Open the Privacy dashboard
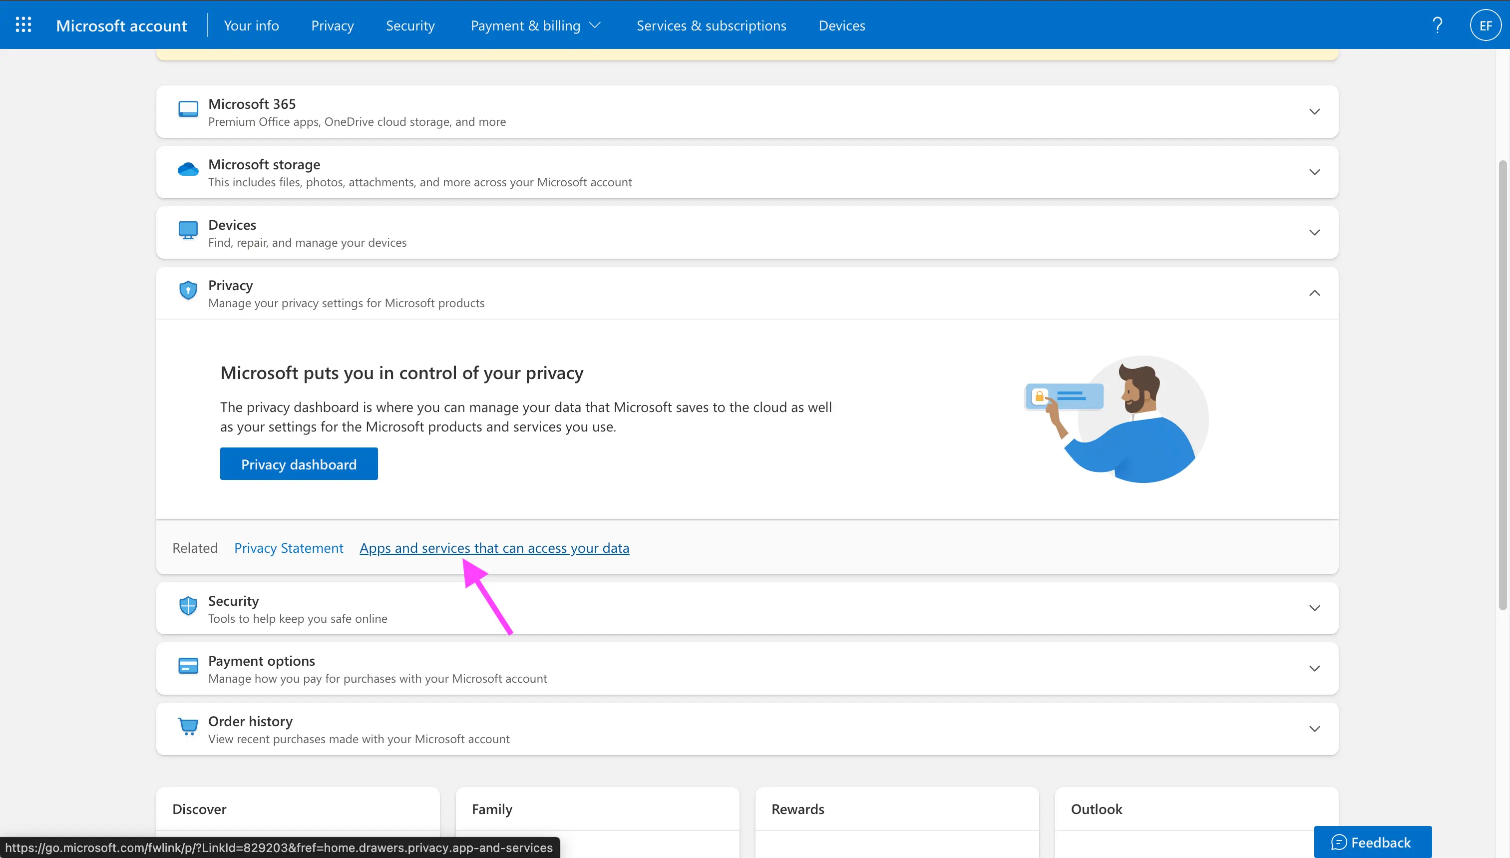 point(299,464)
